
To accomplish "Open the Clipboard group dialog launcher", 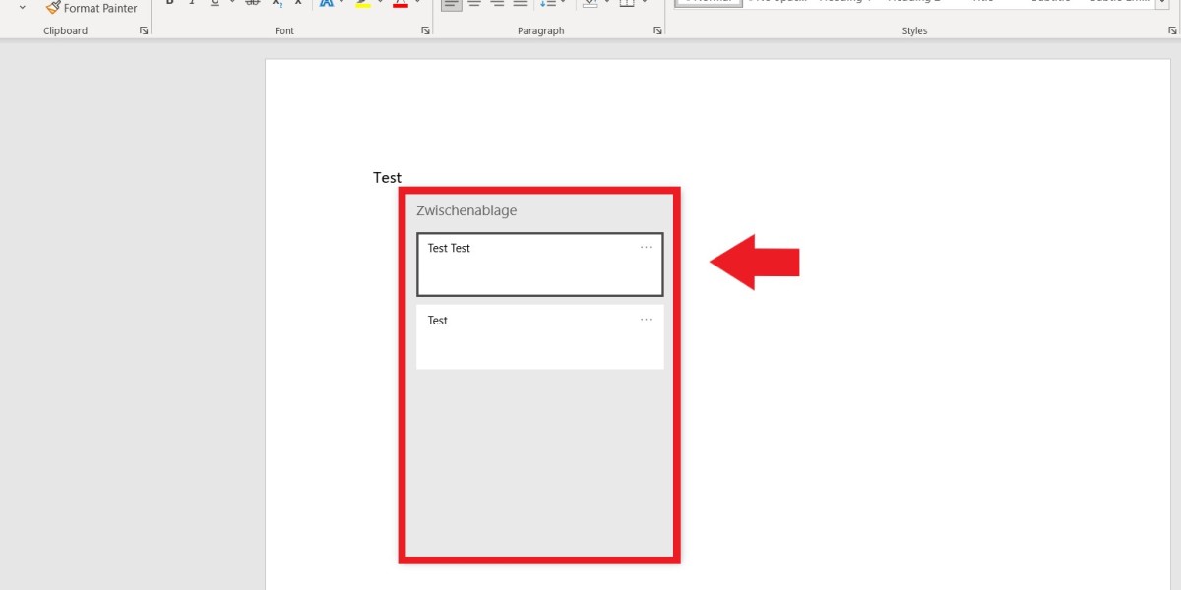I will pyautogui.click(x=144, y=31).
